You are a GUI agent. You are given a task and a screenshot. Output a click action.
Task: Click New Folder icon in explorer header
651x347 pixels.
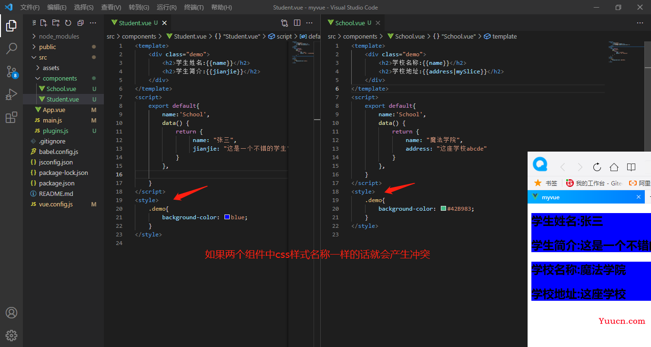pyautogui.click(x=56, y=23)
